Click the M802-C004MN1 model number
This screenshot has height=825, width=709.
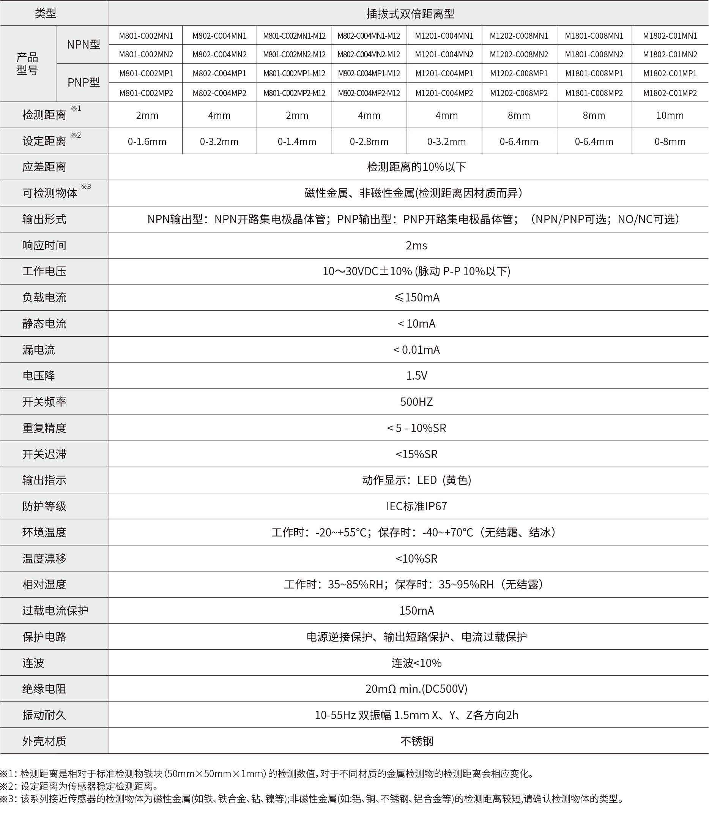(219, 36)
